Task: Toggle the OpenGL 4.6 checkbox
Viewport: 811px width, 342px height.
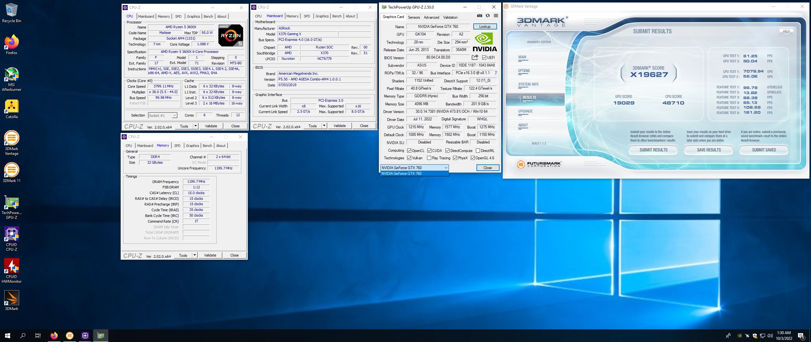Action: coord(473,158)
